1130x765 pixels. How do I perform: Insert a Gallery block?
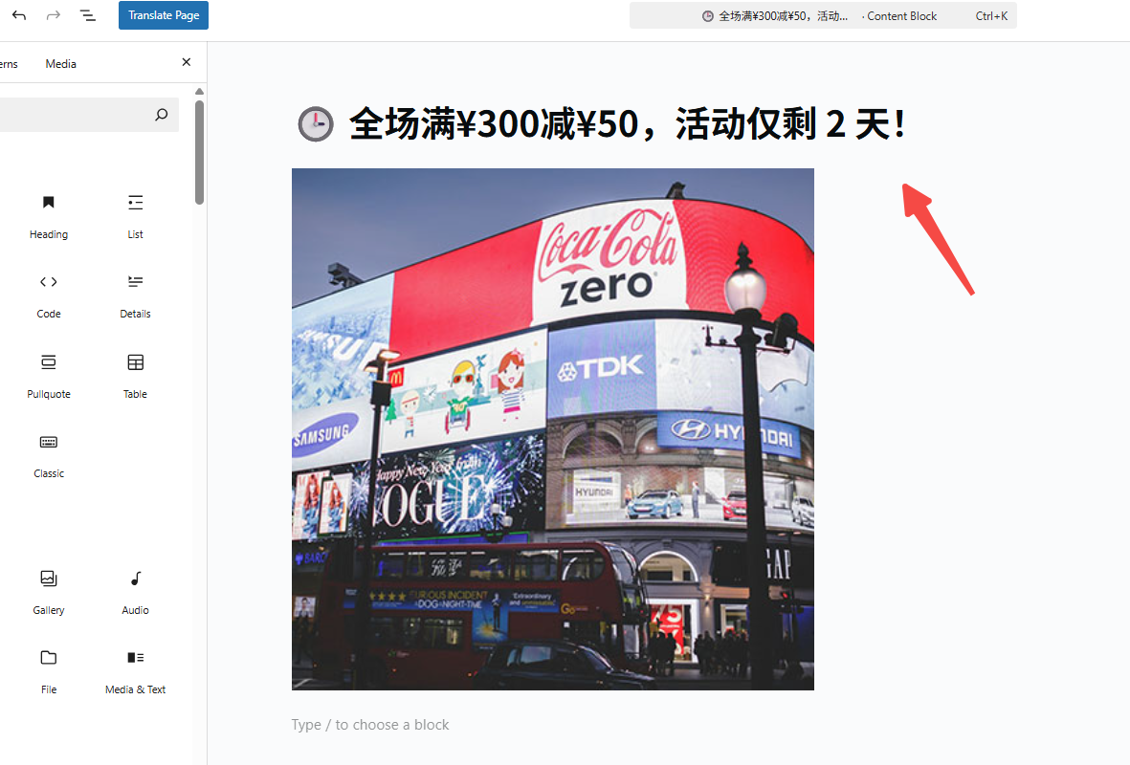49,591
